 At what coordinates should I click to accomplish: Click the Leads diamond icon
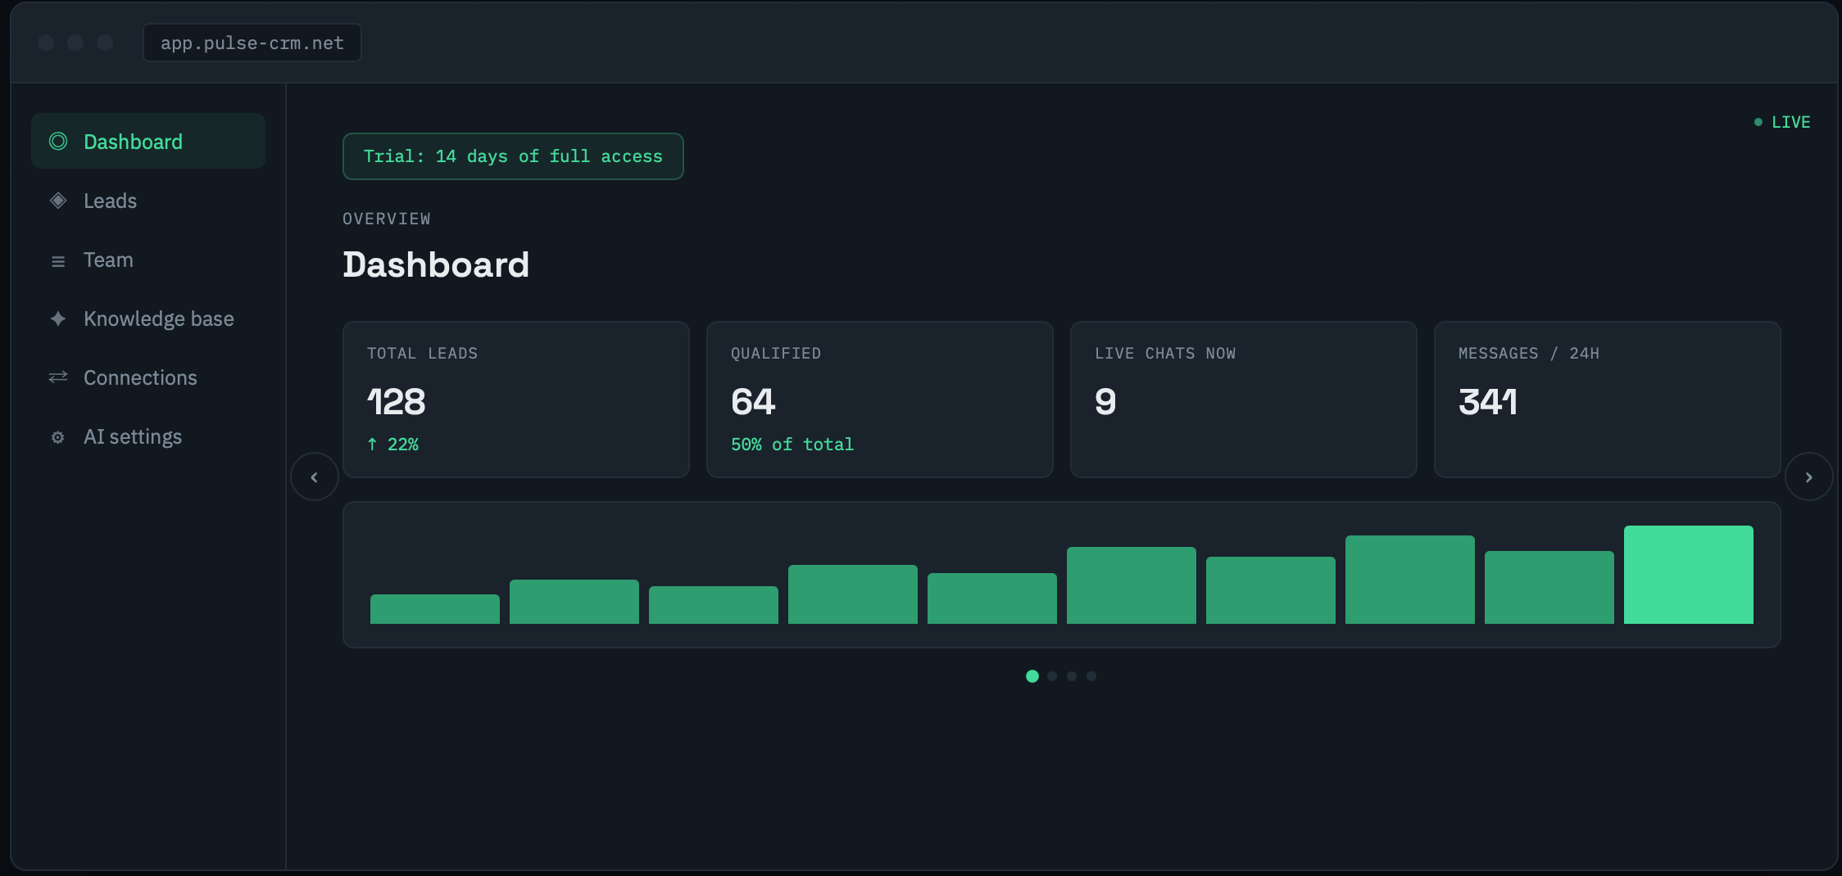(58, 201)
